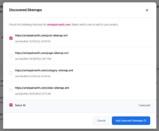Choose the video-sitemap.xml URL text

pyautogui.click(x=42, y=88)
